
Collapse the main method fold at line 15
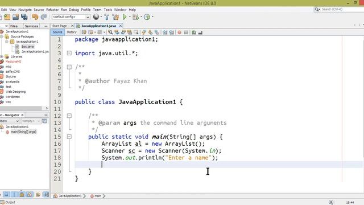[x=69, y=137]
